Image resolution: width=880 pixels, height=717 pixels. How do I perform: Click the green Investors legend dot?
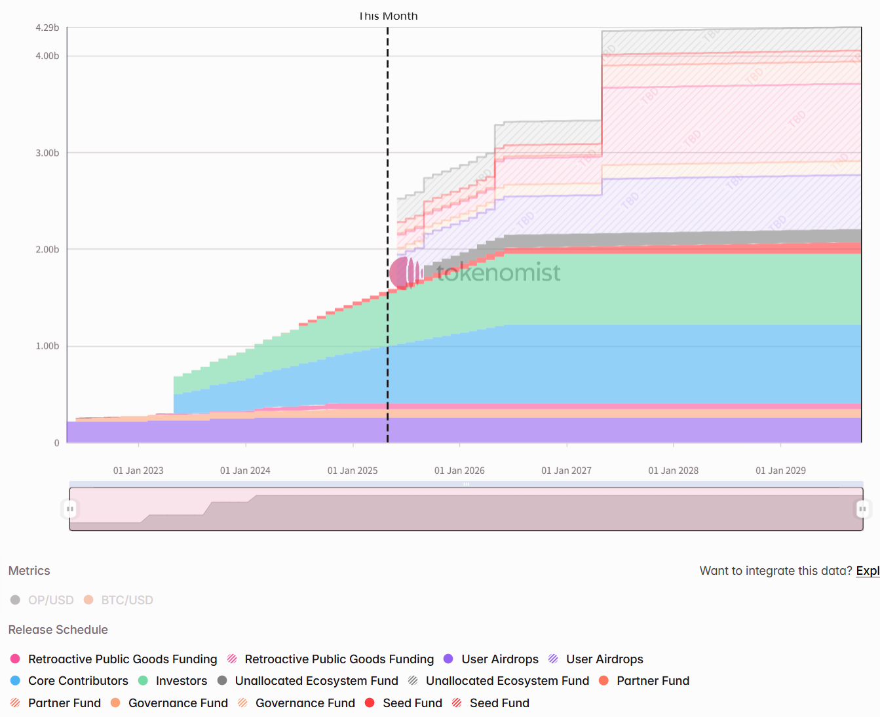click(x=143, y=680)
